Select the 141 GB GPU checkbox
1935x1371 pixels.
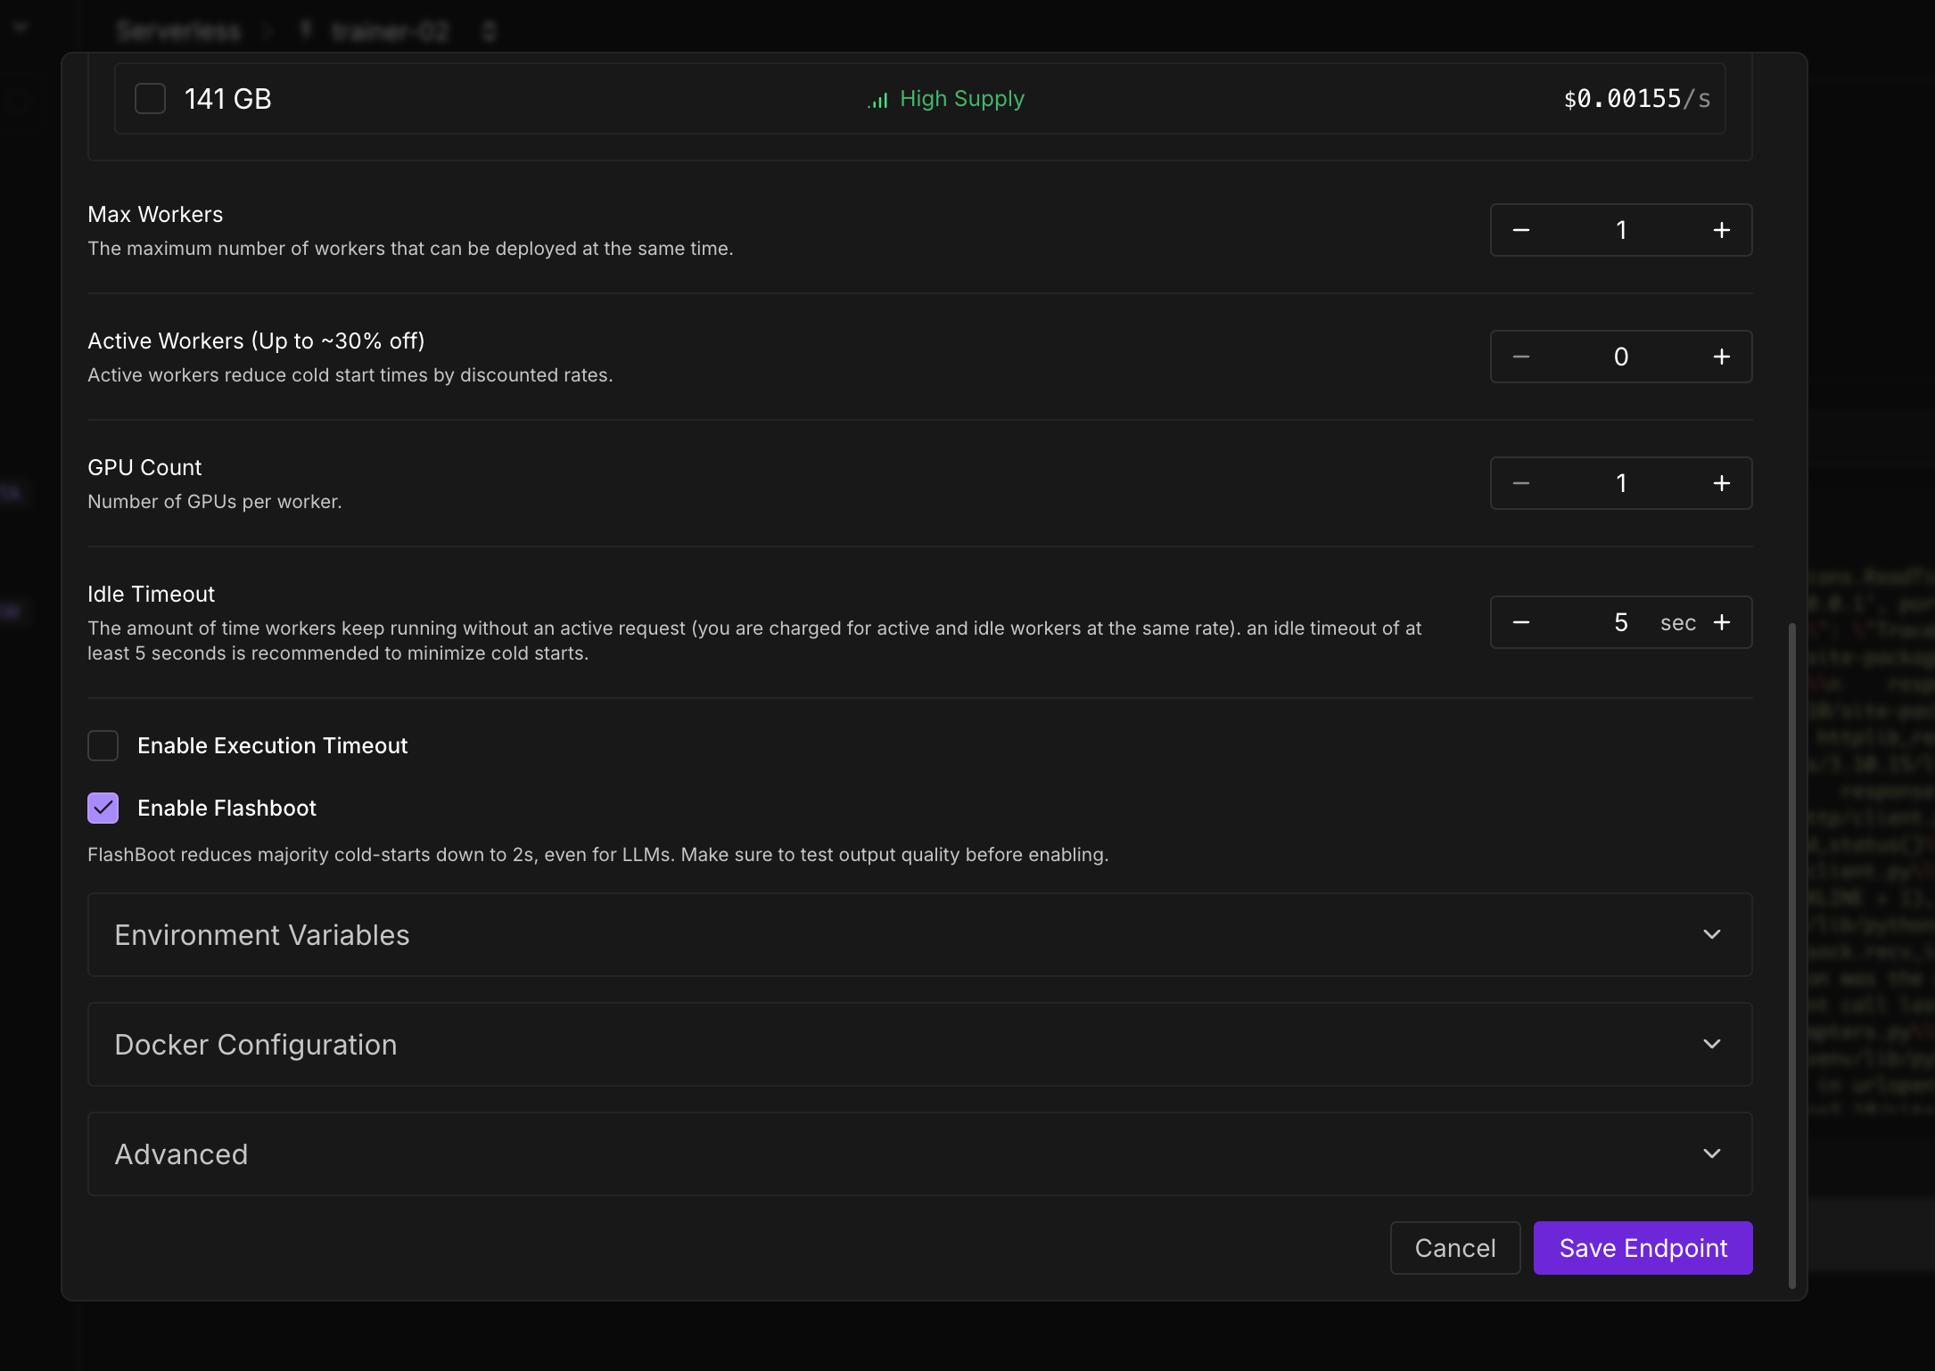click(150, 98)
